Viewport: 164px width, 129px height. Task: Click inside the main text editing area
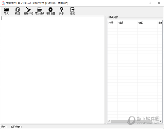(x=52, y=70)
